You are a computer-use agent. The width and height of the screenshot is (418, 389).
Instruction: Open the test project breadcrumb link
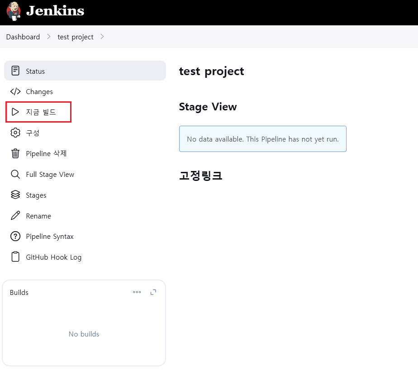coord(76,37)
